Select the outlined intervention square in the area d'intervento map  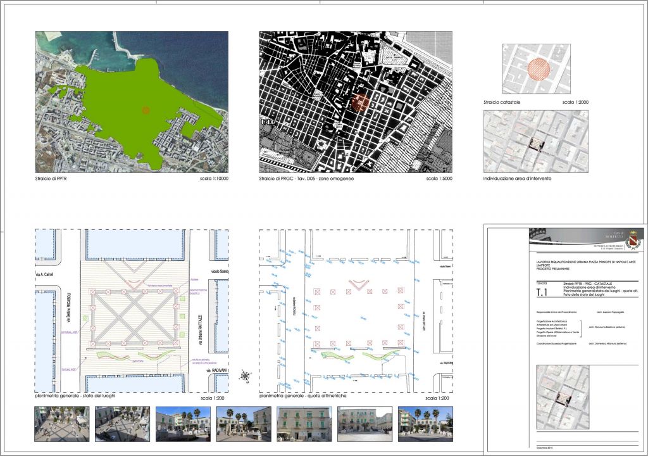(537, 144)
